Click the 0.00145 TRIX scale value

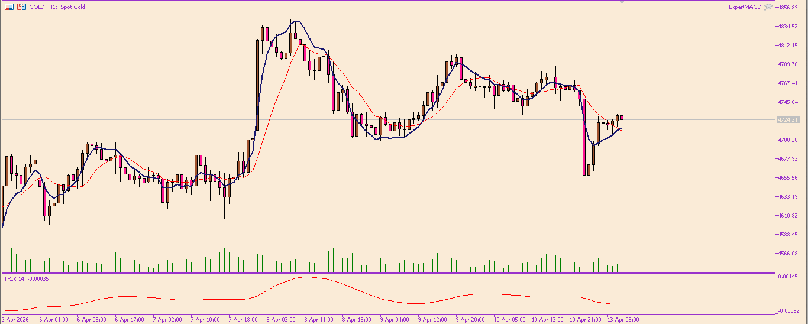[x=788, y=277]
